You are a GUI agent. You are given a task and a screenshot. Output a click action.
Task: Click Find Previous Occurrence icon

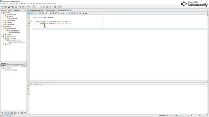53,13
